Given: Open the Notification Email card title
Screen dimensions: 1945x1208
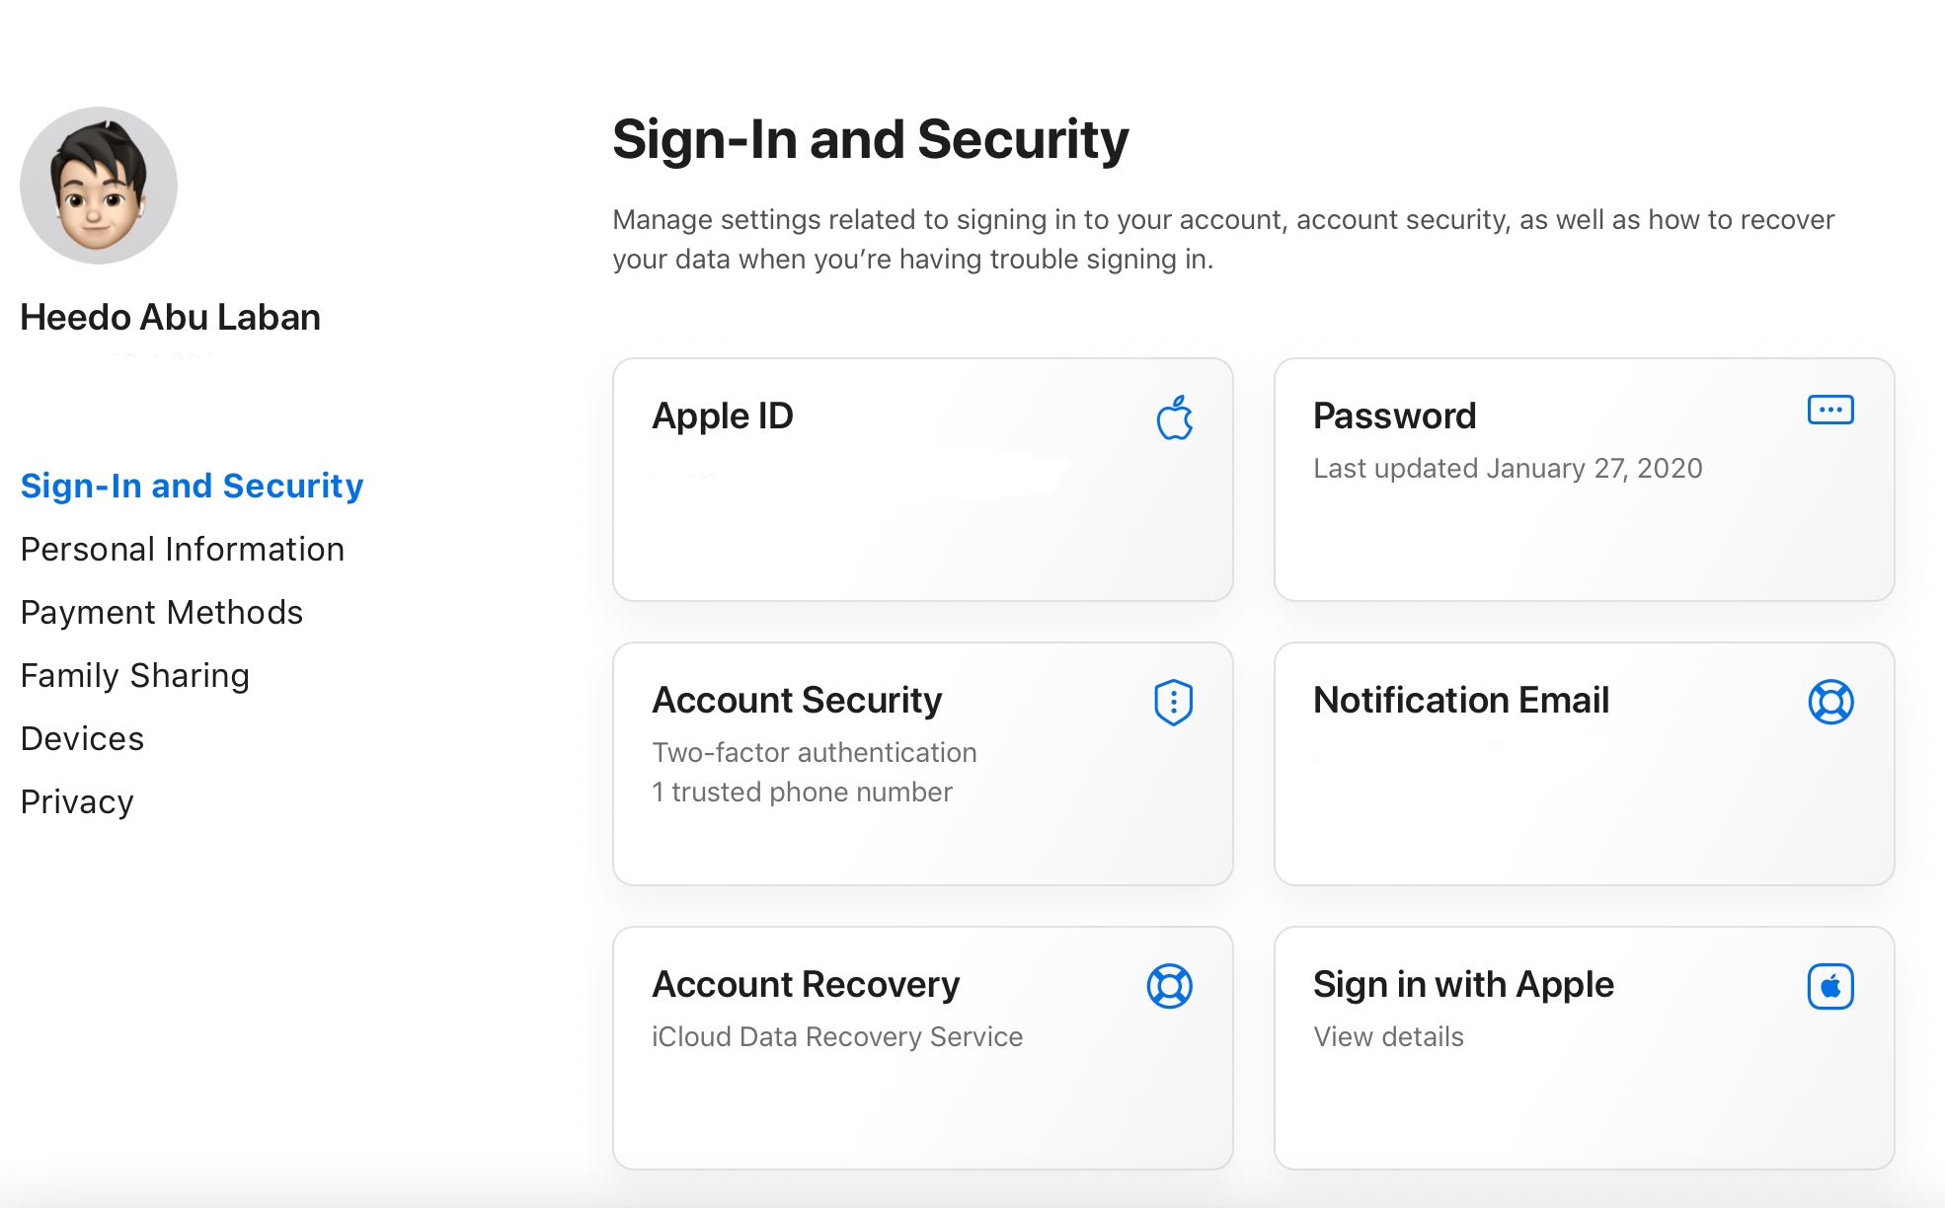Looking at the screenshot, I should pos(1461,700).
